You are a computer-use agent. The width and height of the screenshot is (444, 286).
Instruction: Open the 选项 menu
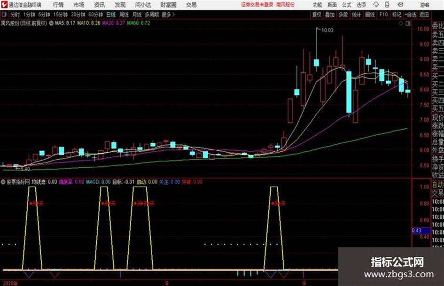tap(361, 5)
